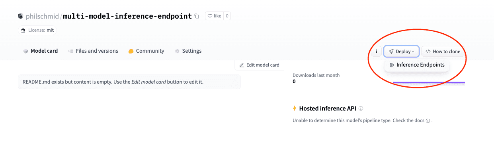
Task: Click the Edit model card button
Action: [259, 65]
